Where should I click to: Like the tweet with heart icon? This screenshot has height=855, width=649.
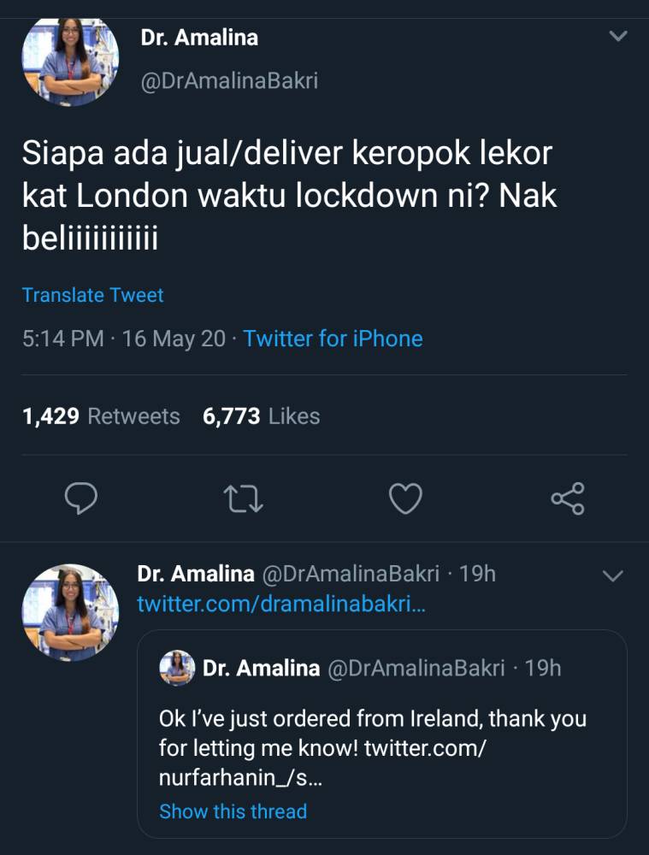coord(405,498)
